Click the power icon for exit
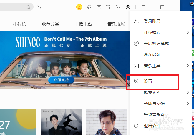 [136, 126]
